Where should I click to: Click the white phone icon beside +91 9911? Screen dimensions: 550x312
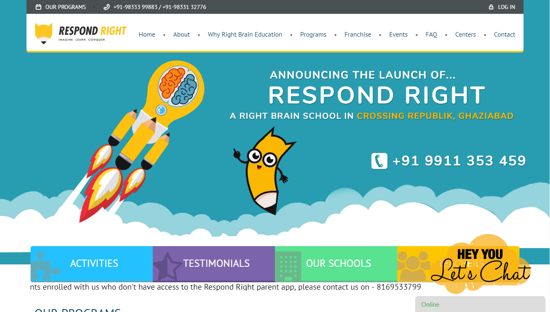click(x=379, y=161)
